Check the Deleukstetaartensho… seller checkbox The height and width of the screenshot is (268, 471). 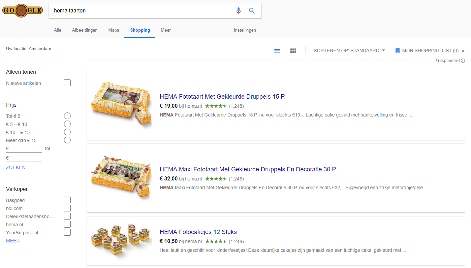[x=67, y=216]
